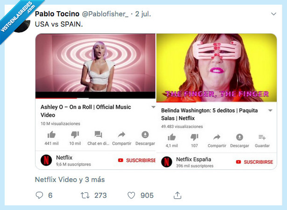Screen dimensions: 287x210
Task: Like the Belinda Washington video
Action: (171, 137)
